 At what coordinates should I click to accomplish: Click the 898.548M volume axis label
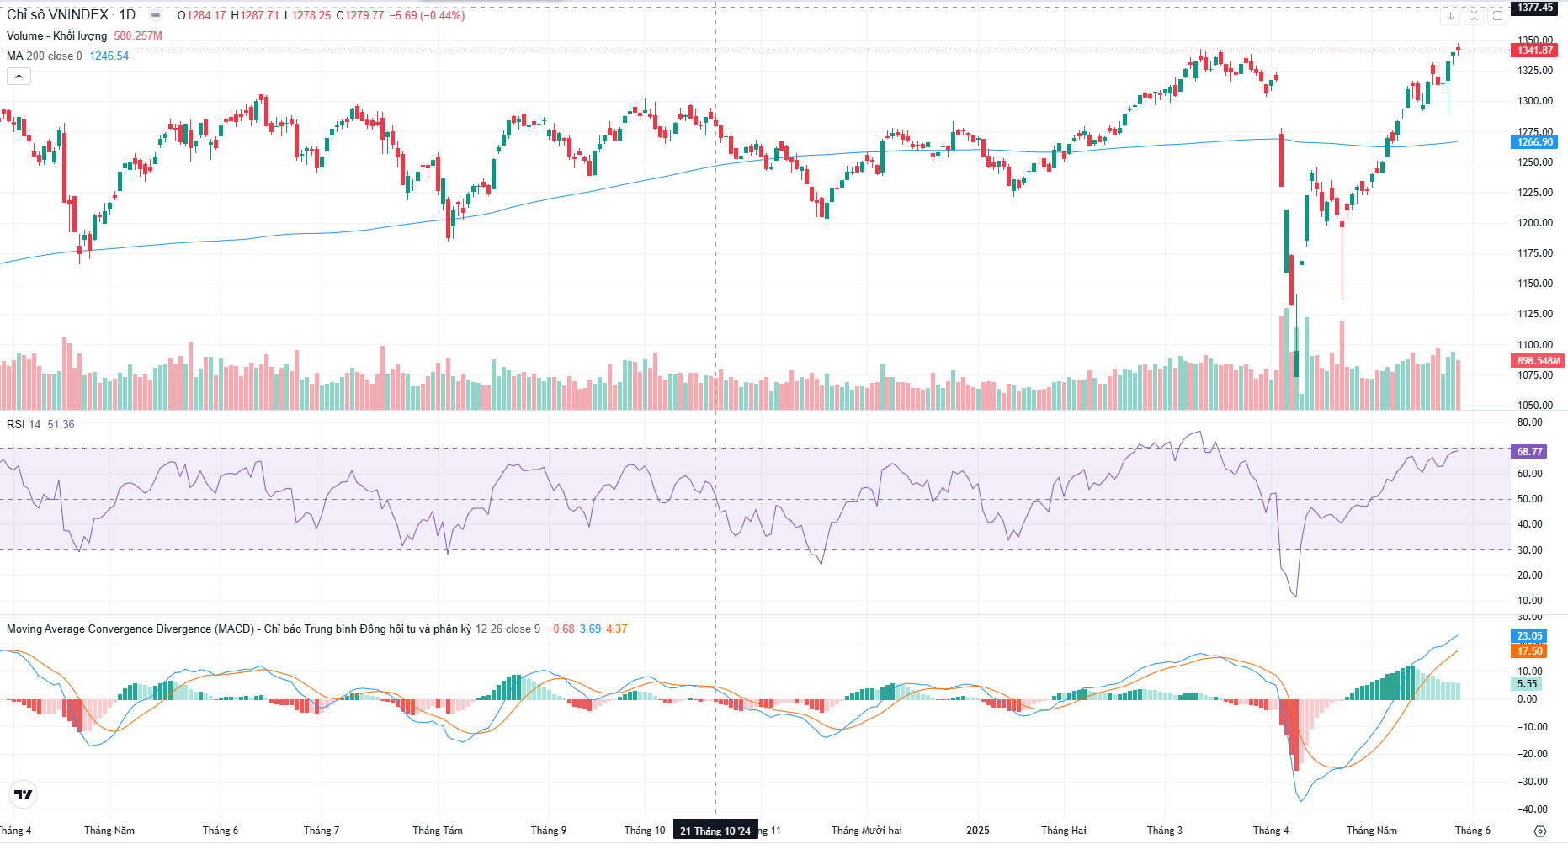tap(1538, 361)
